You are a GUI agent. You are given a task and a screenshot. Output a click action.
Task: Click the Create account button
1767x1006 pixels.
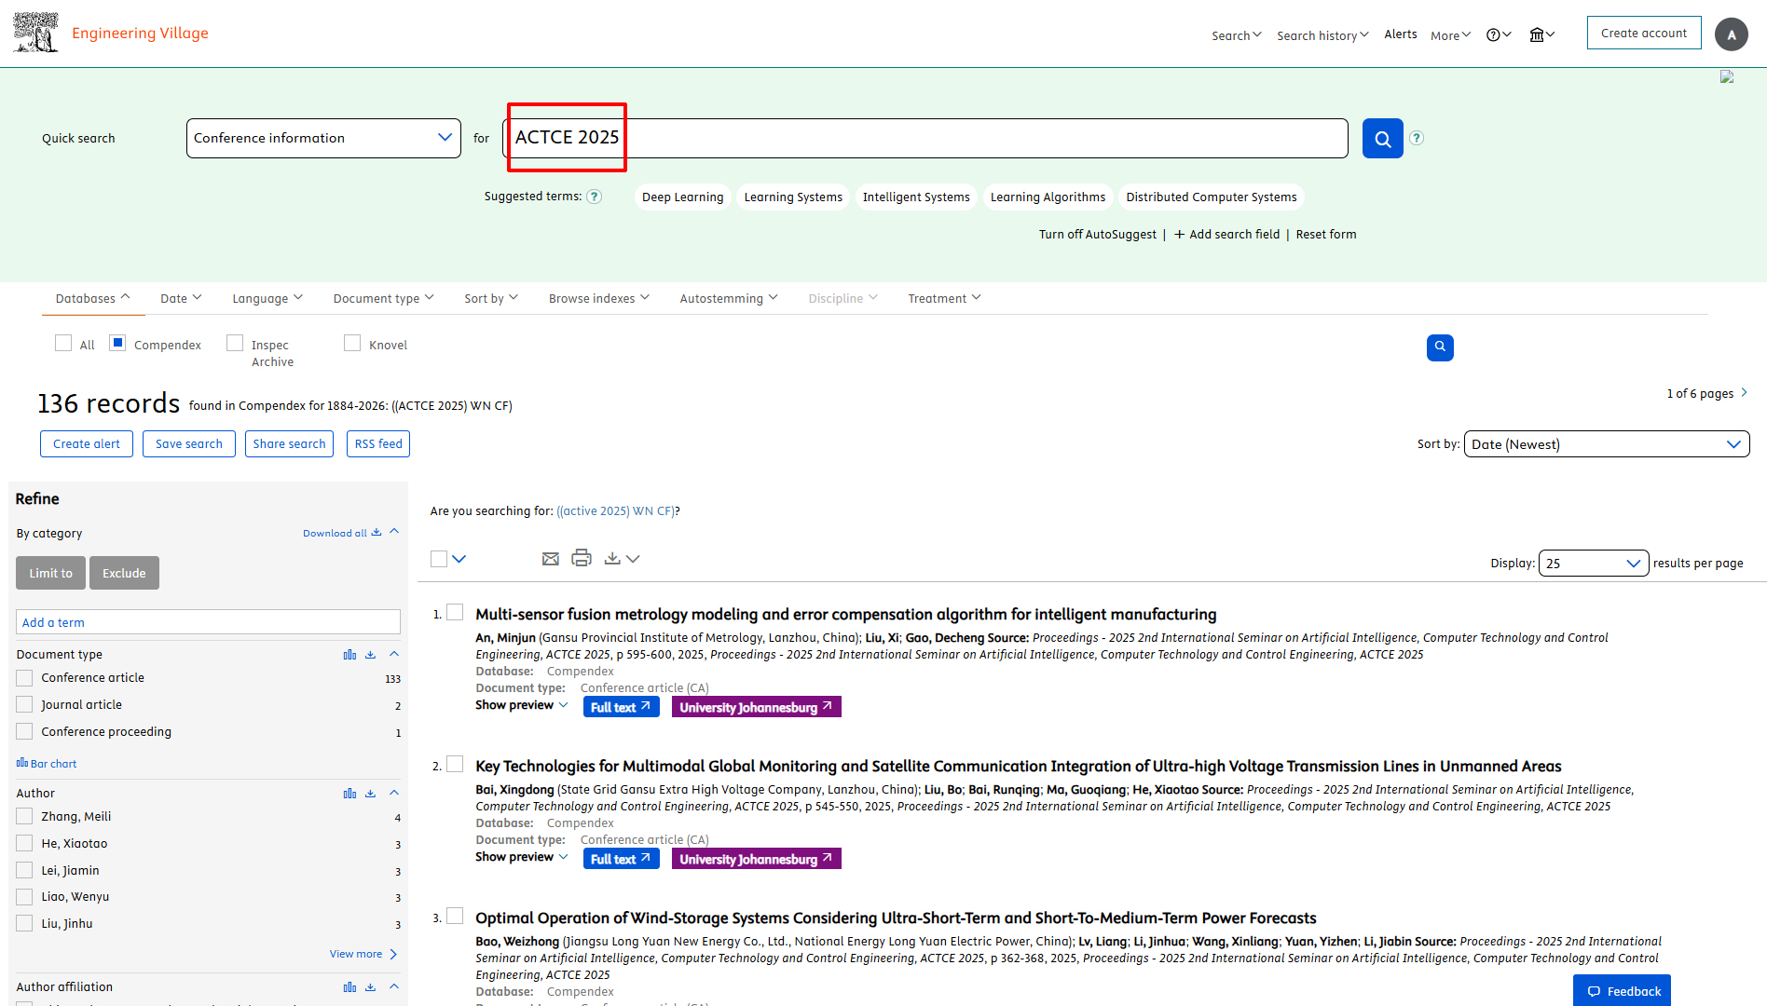click(1644, 33)
